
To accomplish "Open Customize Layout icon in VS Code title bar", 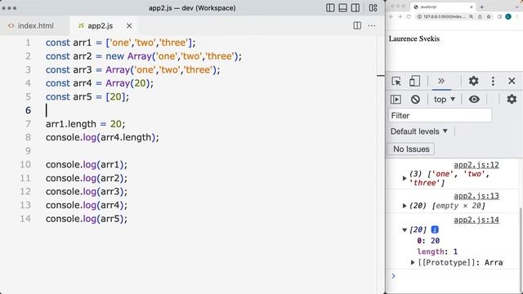I will coord(373,7).
